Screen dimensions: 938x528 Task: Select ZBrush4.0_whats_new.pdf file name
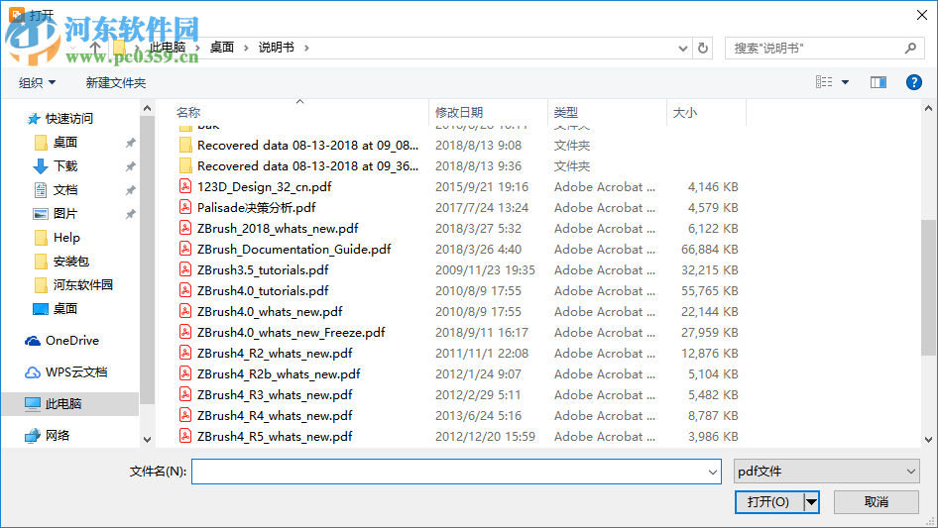[x=270, y=311]
